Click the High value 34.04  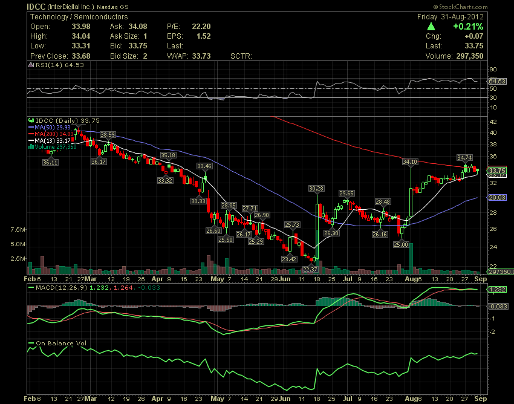[x=81, y=36]
